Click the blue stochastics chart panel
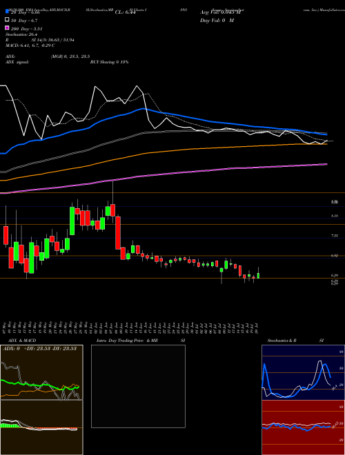Viewport: 345px width, 455px height. pos(303,372)
